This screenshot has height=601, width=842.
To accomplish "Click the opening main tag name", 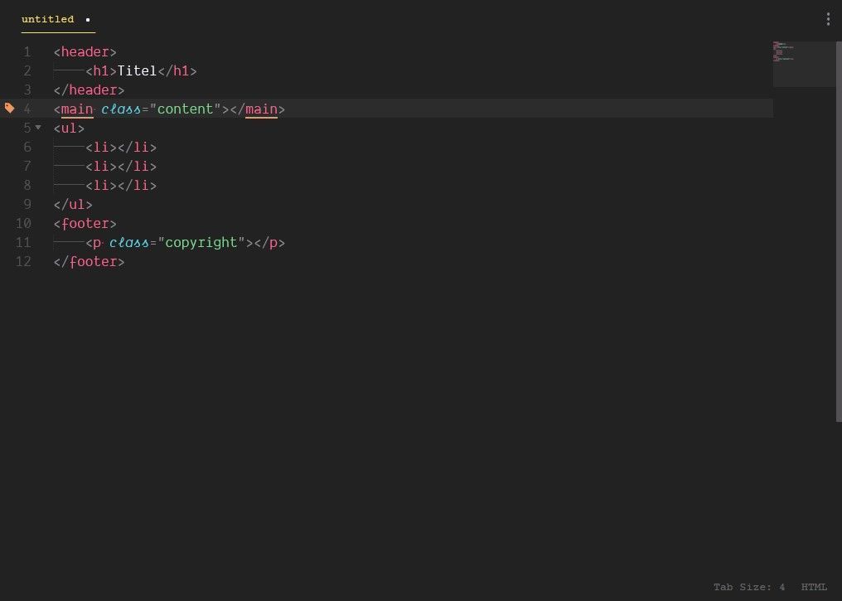I will pos(77,109).
